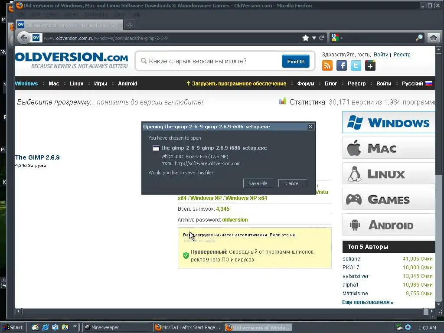Select Игры in site navigation

tap(101, 84)
